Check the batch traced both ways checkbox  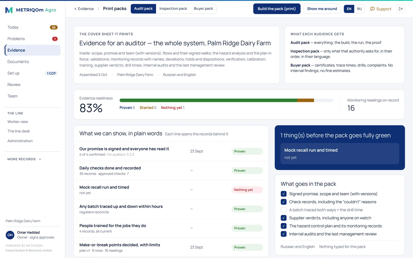coord(283,210)
